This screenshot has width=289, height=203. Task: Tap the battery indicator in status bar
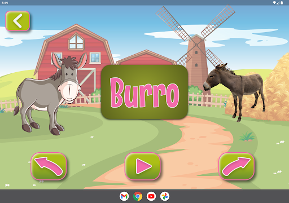point(282,3)
